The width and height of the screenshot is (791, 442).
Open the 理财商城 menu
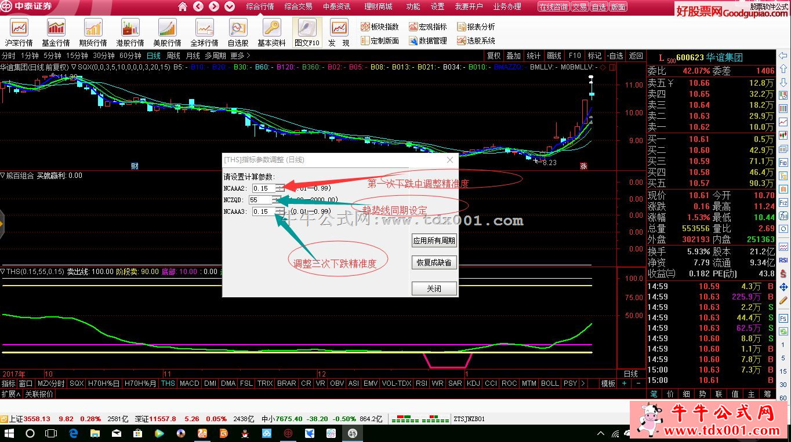click(x=378, y=7)
